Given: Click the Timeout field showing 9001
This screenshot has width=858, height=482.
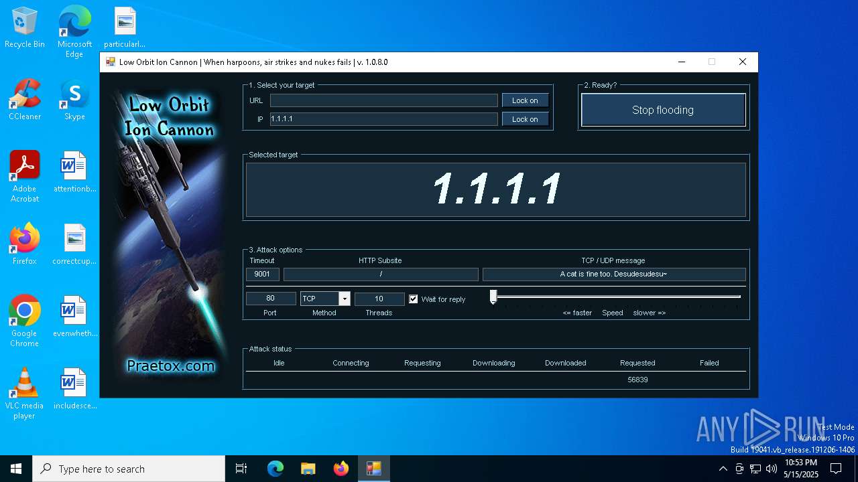Looking at the screenshot, I should coord(262,274).
